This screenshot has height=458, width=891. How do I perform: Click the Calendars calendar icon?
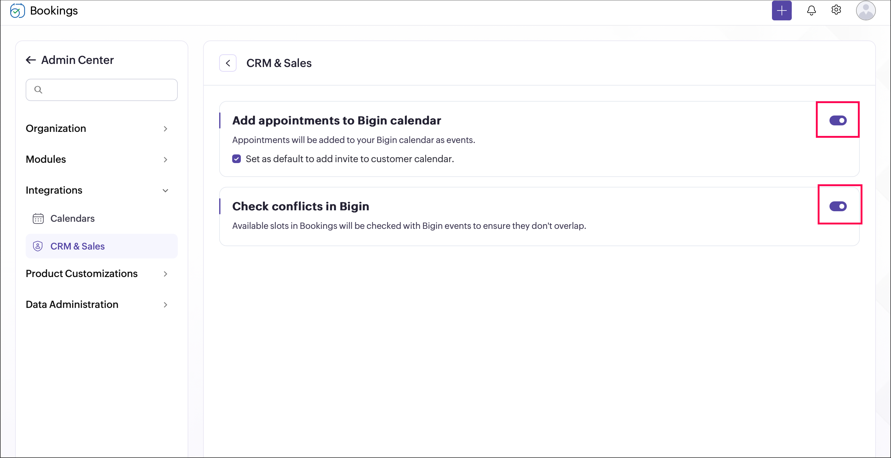[38, 219]
